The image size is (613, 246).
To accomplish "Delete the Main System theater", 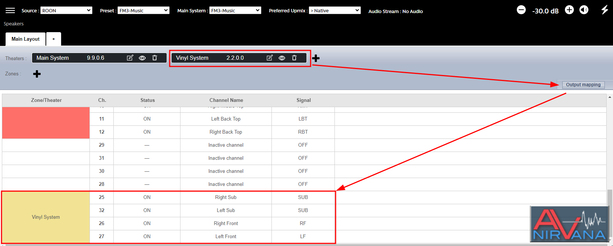I will (x=155, y=58).
